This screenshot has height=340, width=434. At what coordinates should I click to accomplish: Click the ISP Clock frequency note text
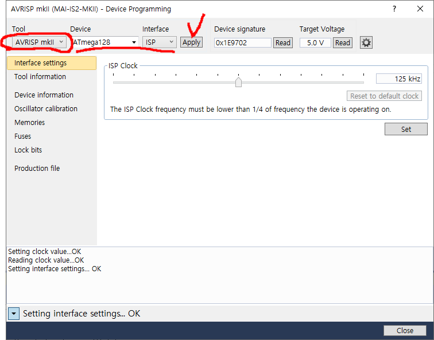point(250,110)
